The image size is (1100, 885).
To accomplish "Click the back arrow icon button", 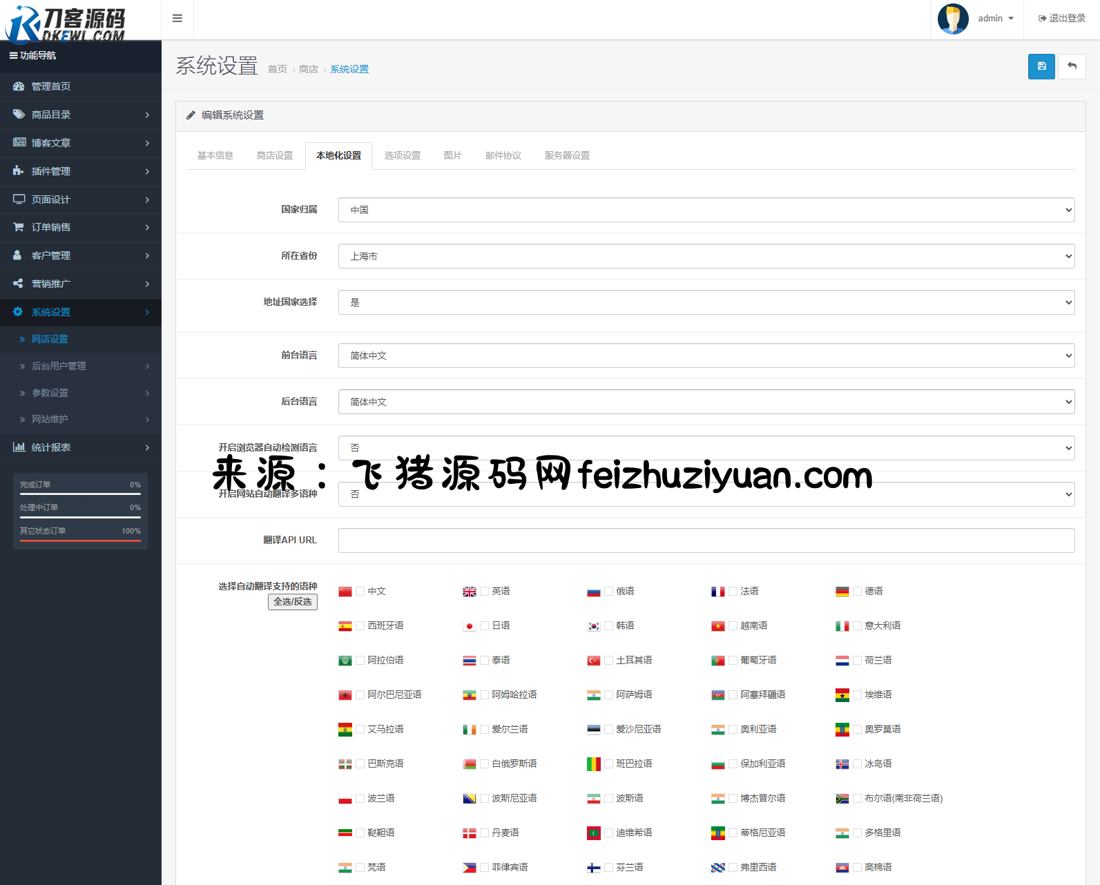I will point(1072,66).
